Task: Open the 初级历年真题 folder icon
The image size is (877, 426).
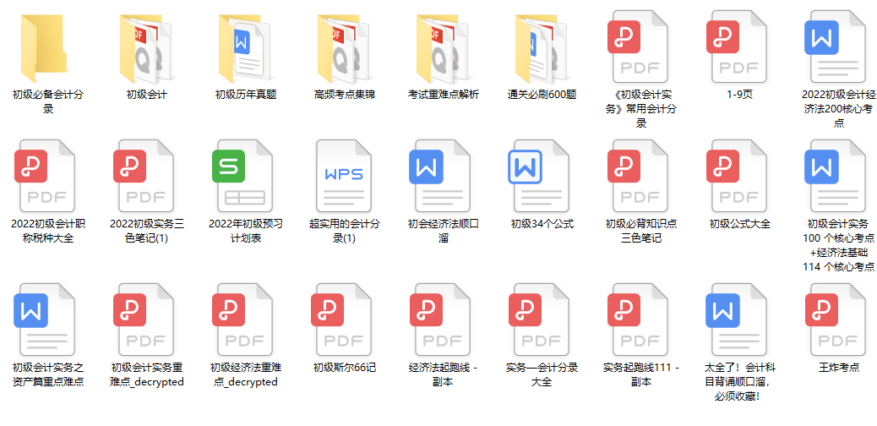Action: point(246,48)
